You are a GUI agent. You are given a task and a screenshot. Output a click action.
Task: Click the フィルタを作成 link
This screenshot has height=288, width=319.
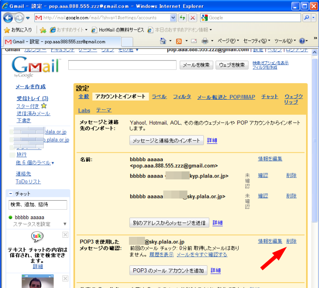click(x=265, y=67)
